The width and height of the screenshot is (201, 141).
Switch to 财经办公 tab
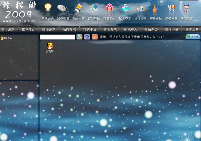pyautogui.click(x=151, y=29)
